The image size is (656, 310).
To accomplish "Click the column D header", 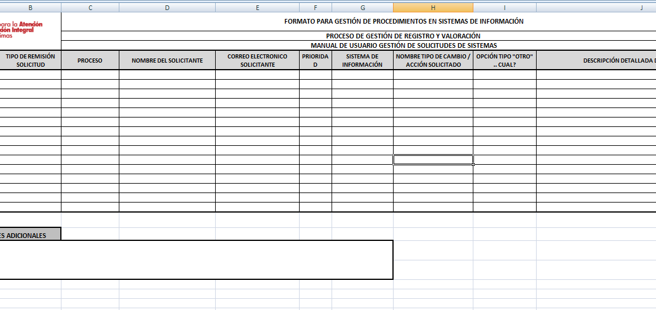I will [x=167, y=8].
